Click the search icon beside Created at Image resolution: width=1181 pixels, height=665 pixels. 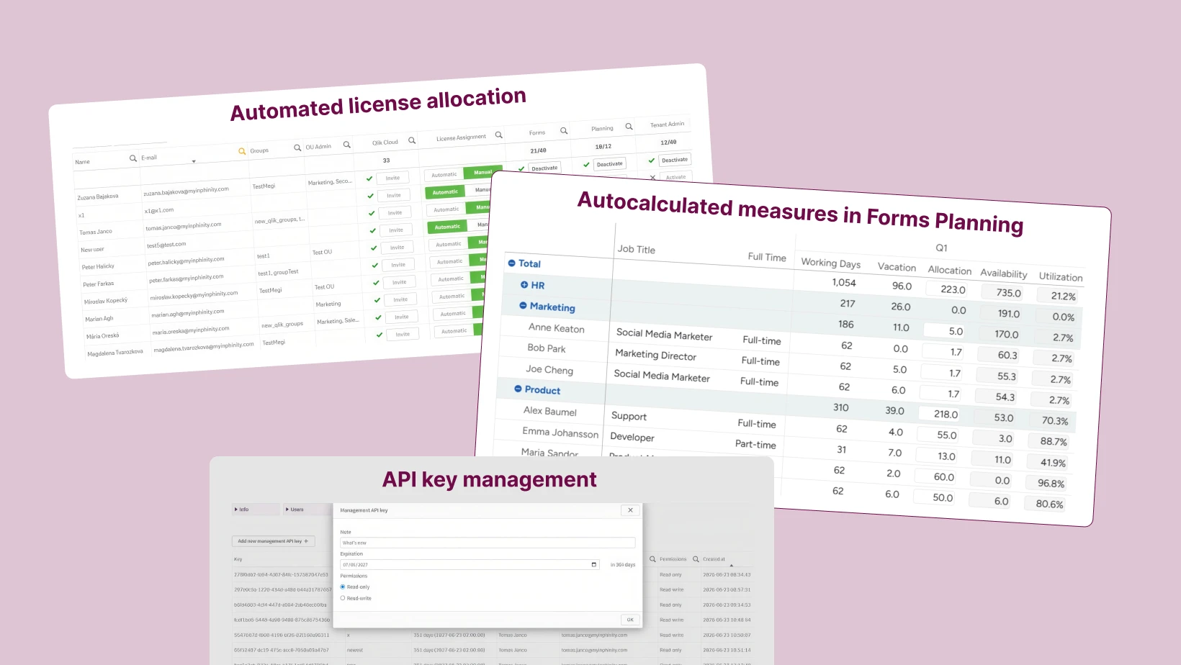pos(696,559)
